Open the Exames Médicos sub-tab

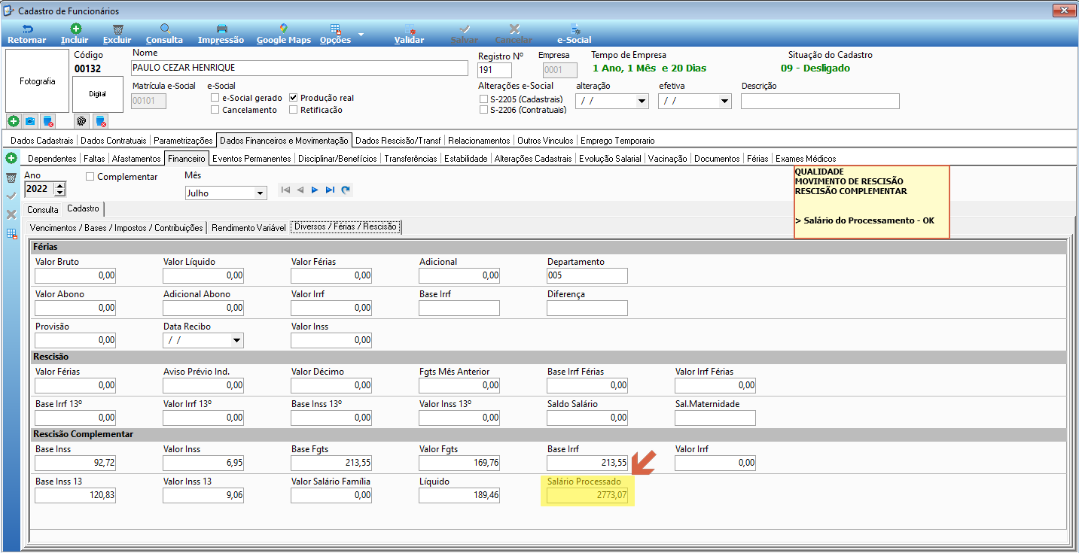click(806, 159)
